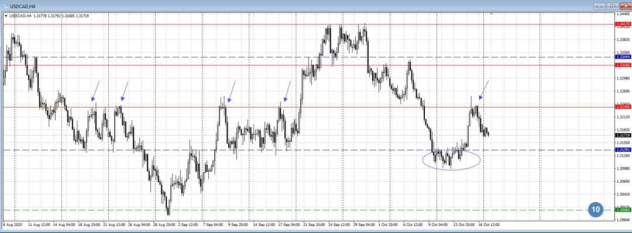Screen dimensions: 632x233
Task: Click the black current price tag 1.31719
Action: point(623,135)
